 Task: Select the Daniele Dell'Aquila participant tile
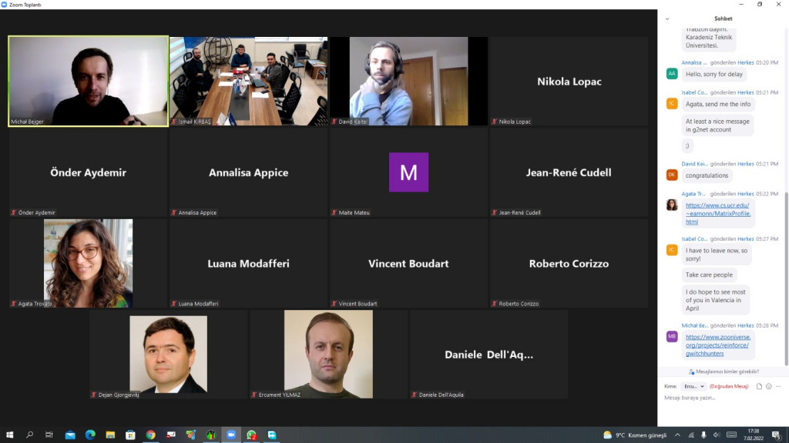coord(489,354)
